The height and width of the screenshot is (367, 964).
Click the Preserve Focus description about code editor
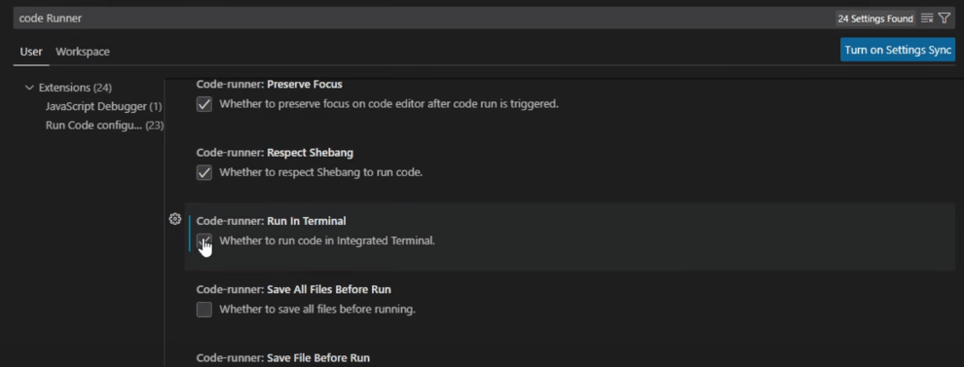pyautogui.click(x=389, y=104)
